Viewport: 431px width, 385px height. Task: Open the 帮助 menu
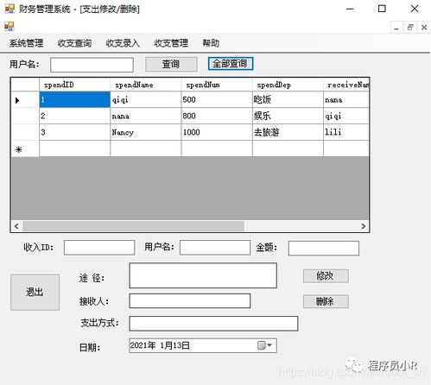coord(211,43)
